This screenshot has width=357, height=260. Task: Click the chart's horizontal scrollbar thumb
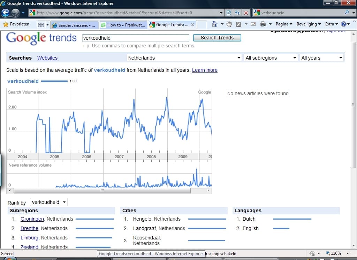click(102, 191)
